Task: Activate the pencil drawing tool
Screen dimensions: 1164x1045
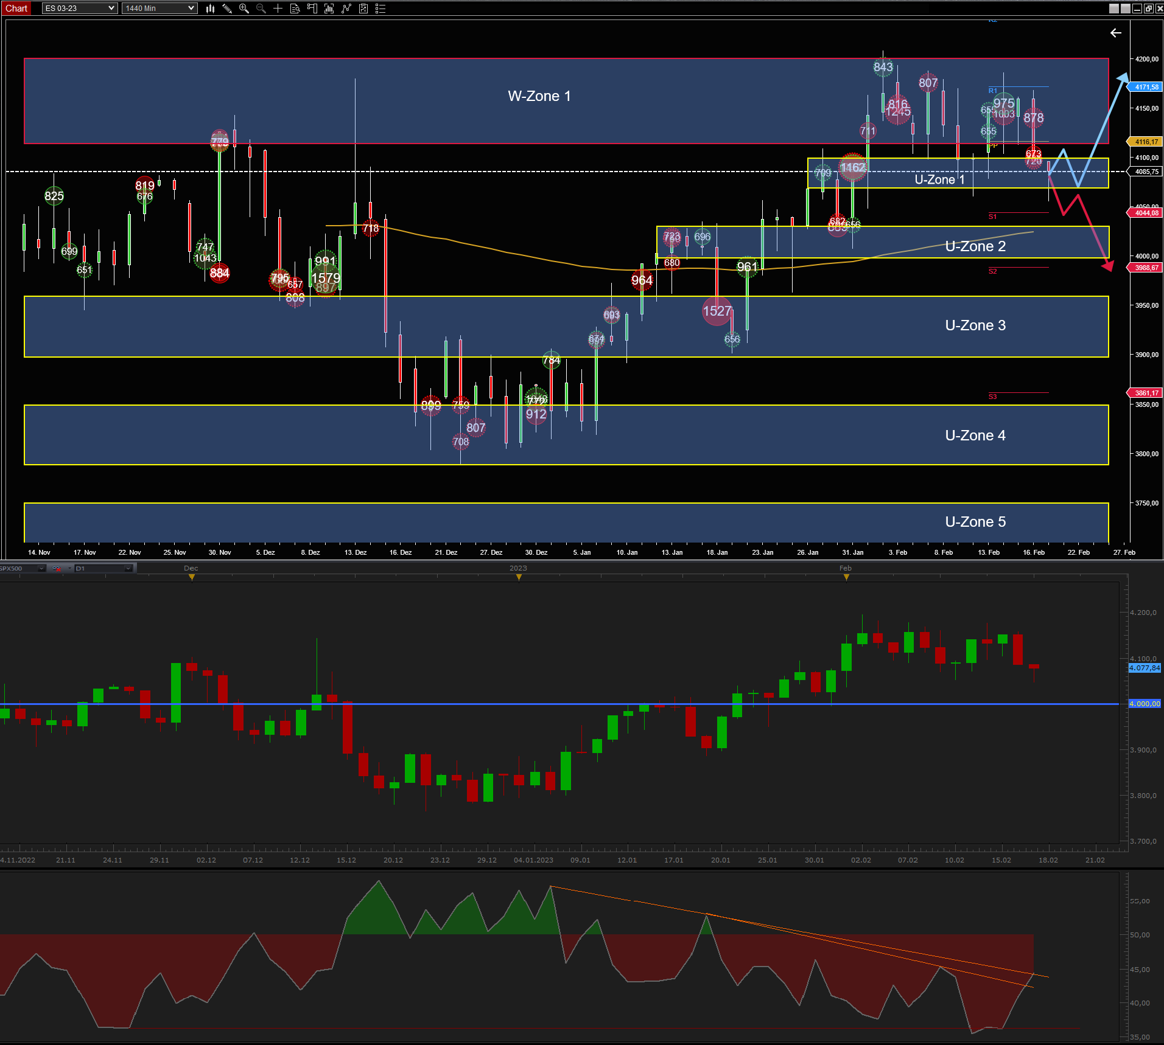Action: point(227,9)
